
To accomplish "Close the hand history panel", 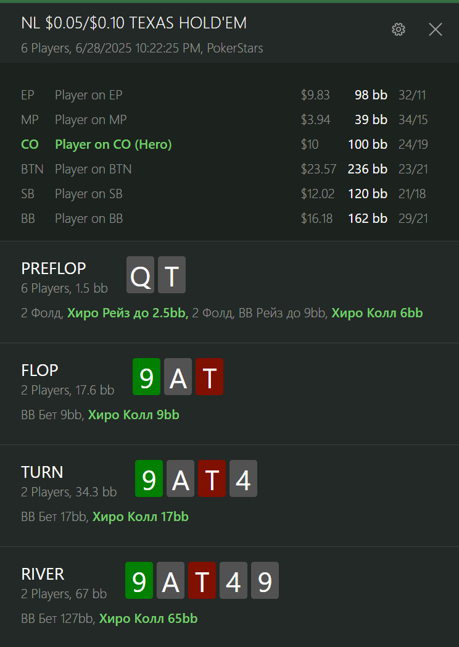I will click(435, 29).
